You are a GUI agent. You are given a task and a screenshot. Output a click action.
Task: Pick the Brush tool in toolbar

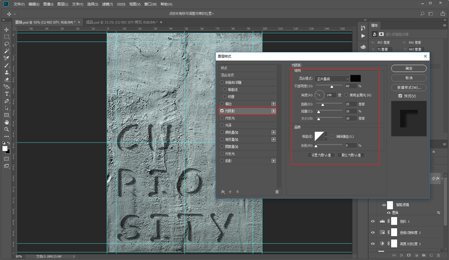[x=6, y=65]
